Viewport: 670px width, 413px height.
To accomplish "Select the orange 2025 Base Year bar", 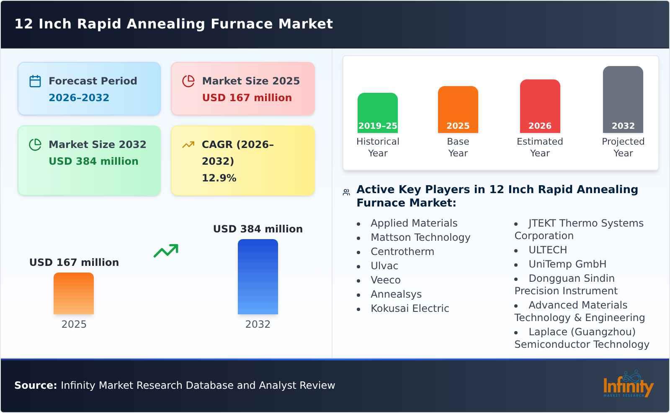I will pyautogui.click(x=458, y=110).
